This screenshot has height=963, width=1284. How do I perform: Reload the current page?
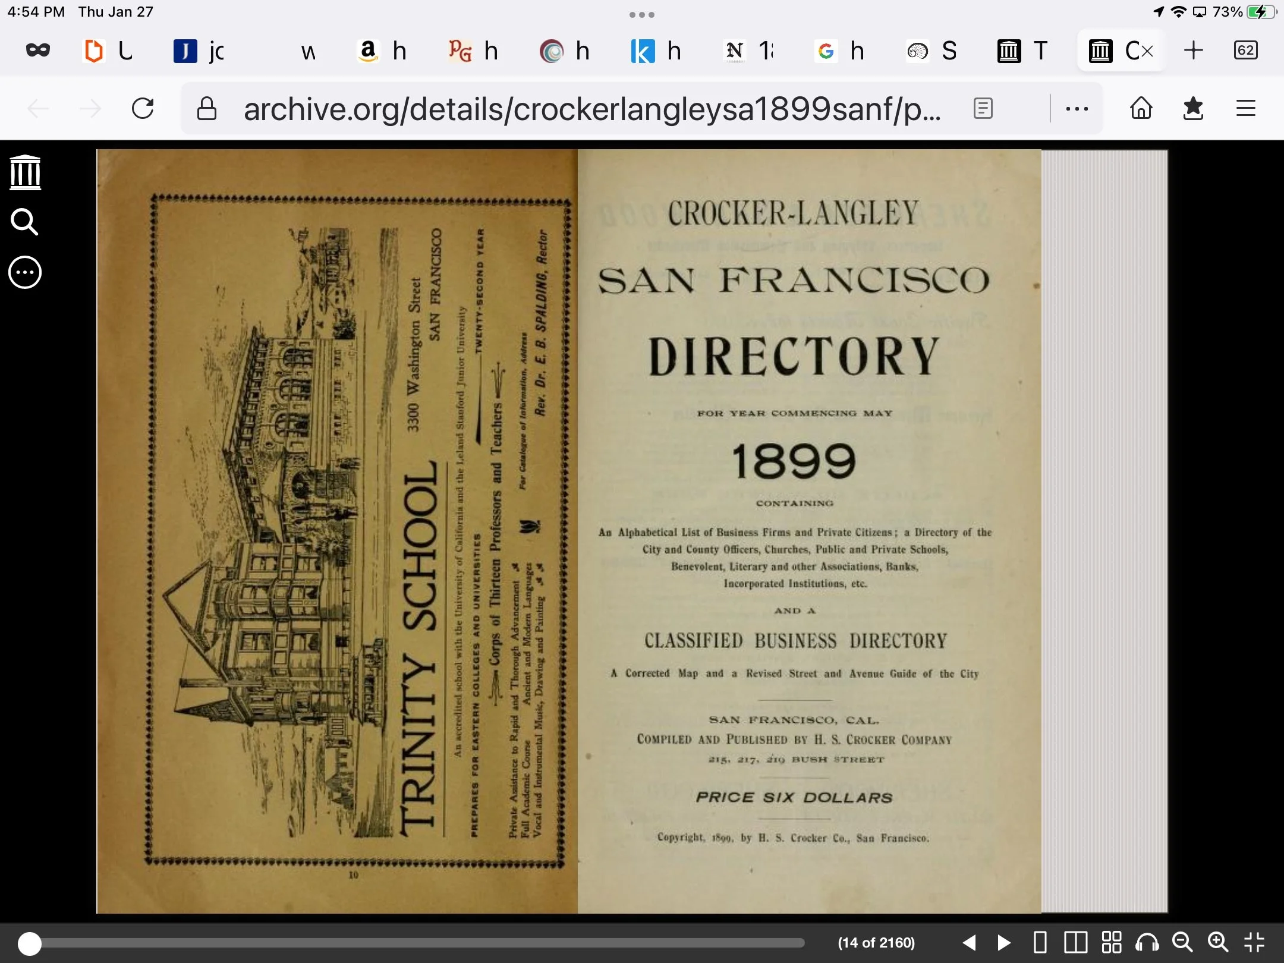[x=143, y=109]
